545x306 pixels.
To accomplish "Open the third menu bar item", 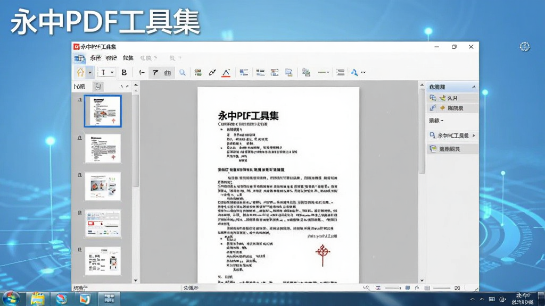I will 111,58.
